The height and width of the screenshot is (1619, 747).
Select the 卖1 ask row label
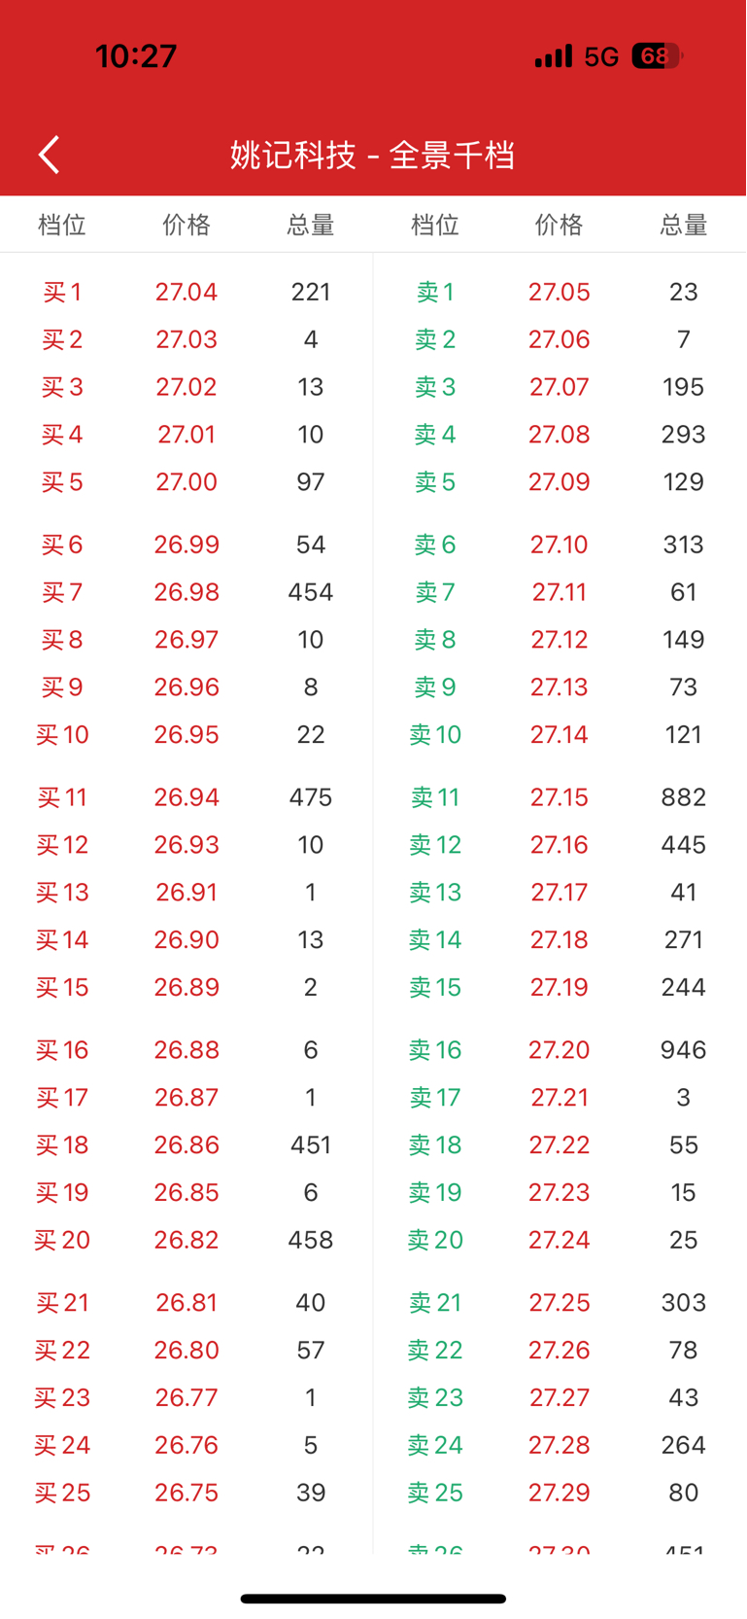tap(435, 292)
